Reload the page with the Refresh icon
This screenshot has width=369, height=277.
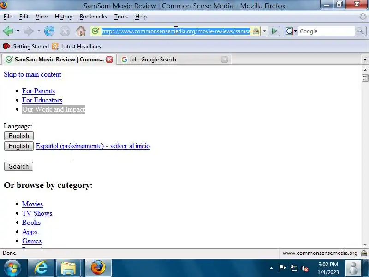point(49,31)
